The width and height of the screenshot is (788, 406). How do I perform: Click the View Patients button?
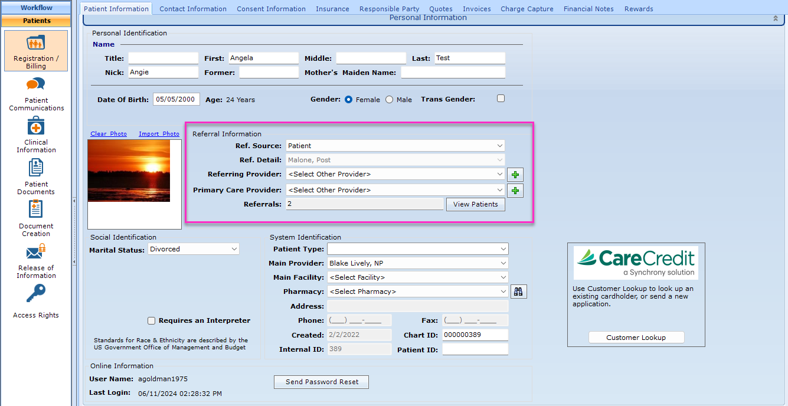(475, 204)
